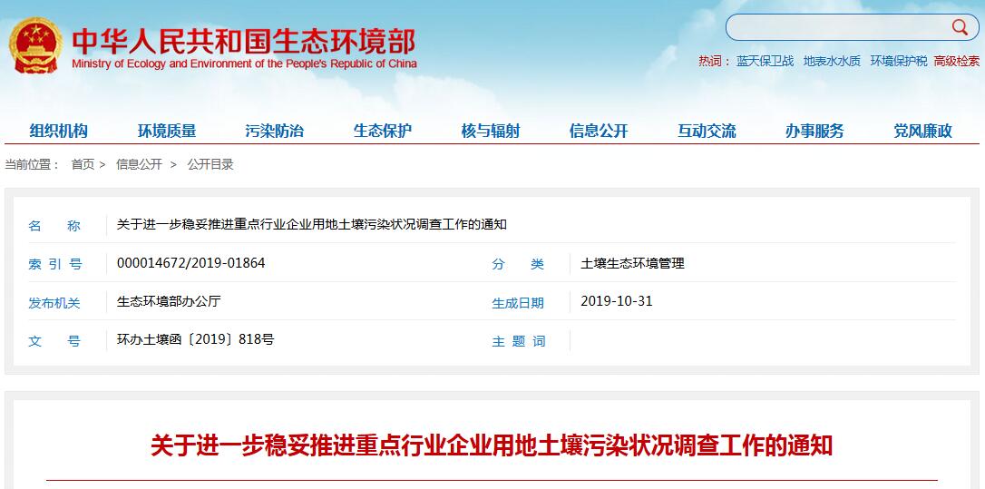
Task: Click 公开目录 in the breadcrumb
Action: pos(210,164)
